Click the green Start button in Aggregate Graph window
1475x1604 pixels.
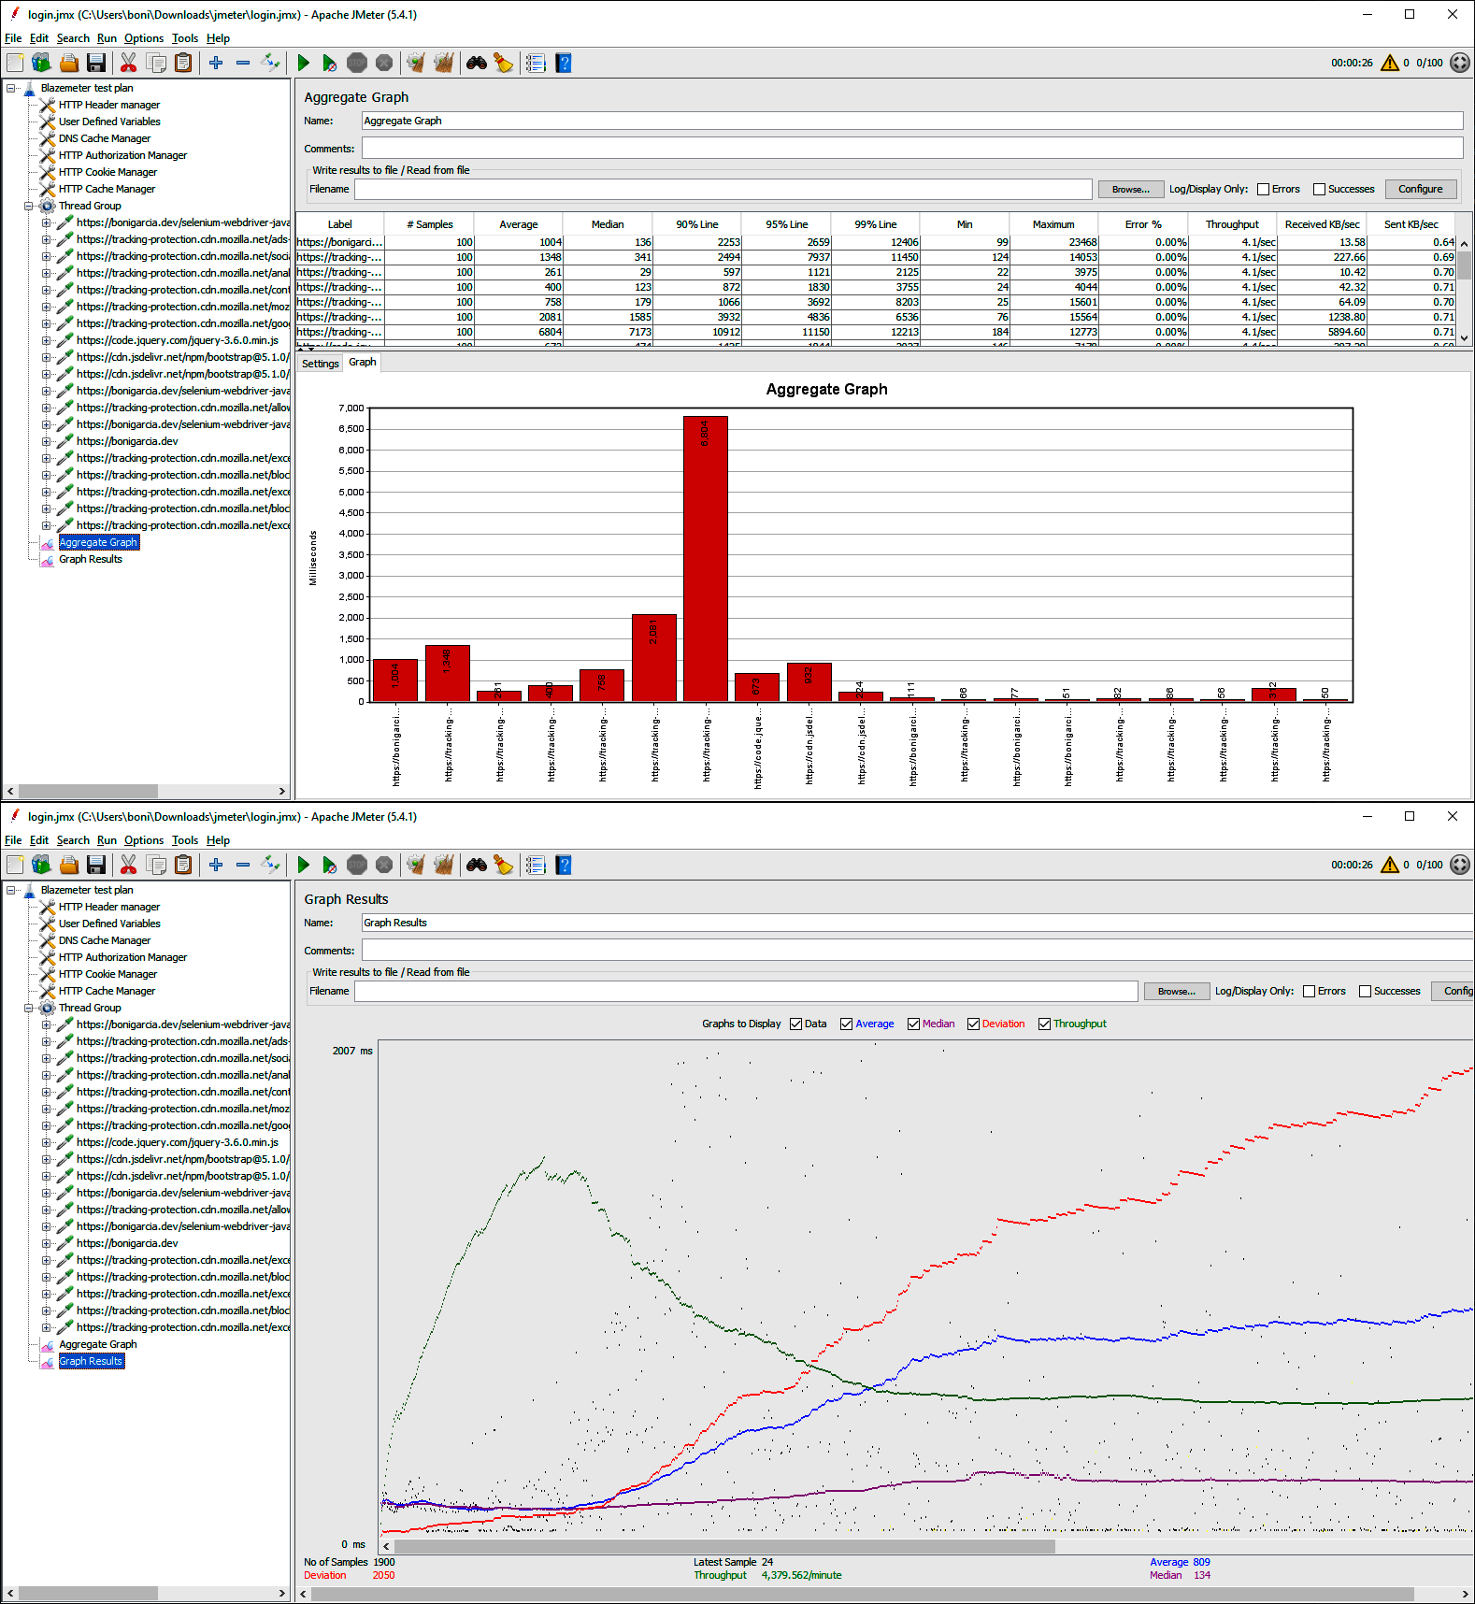point(303,63)
